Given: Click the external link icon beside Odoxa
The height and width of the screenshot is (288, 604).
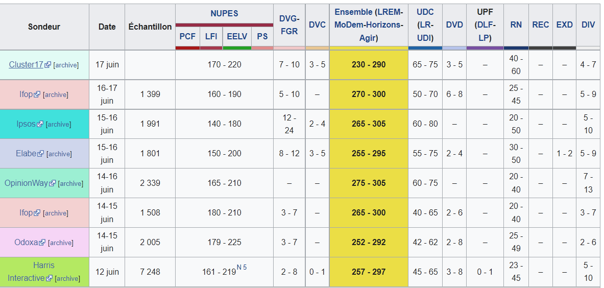Looking at the screenshot, I should click(x=42, y=243).
